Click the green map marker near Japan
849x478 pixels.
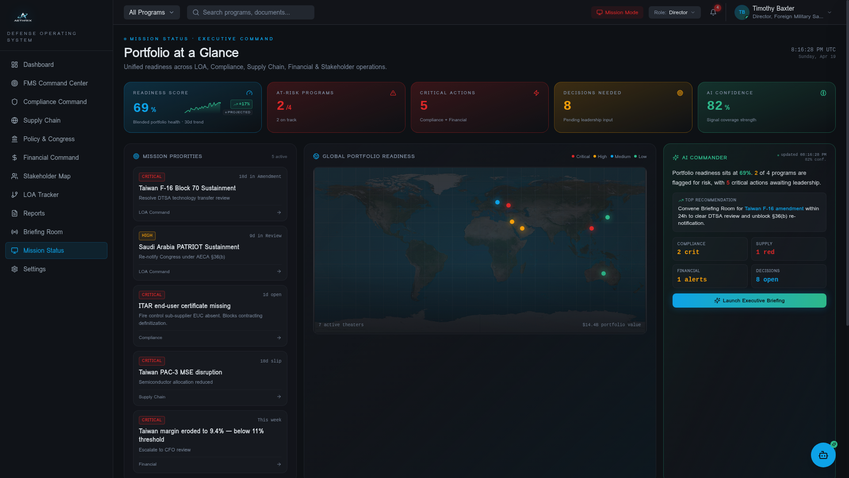click(x=608, y=217)
